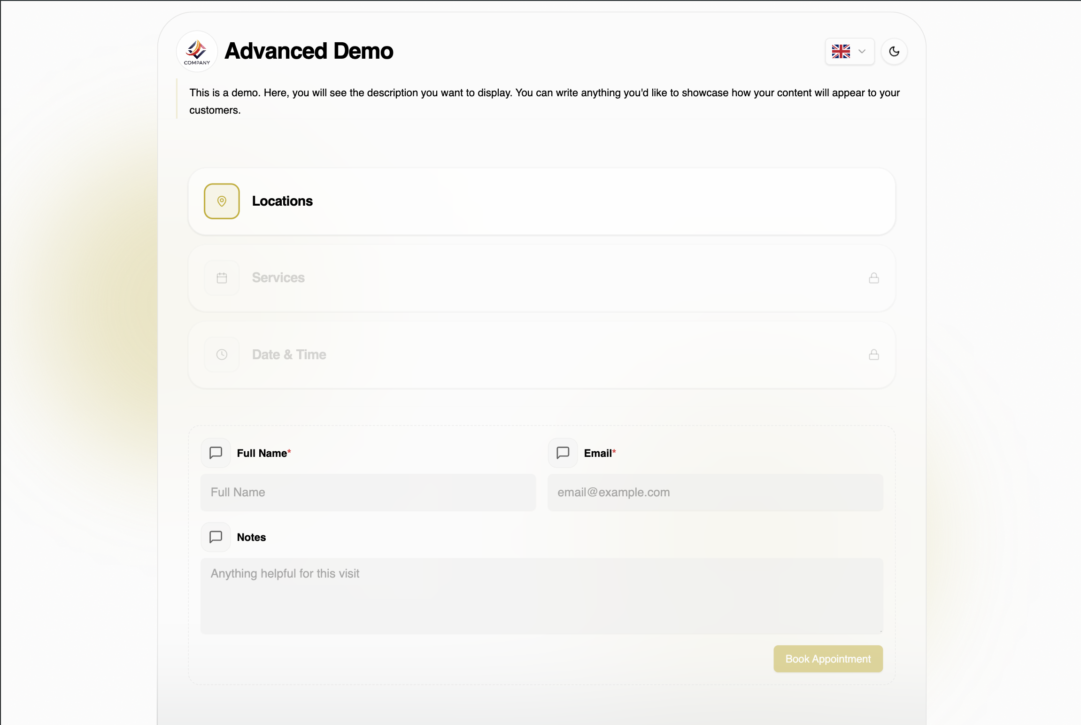Viewport: 1081px width, 725px height.
Task: Click the Email speech bubble icon
Action: tap(563, 453)
